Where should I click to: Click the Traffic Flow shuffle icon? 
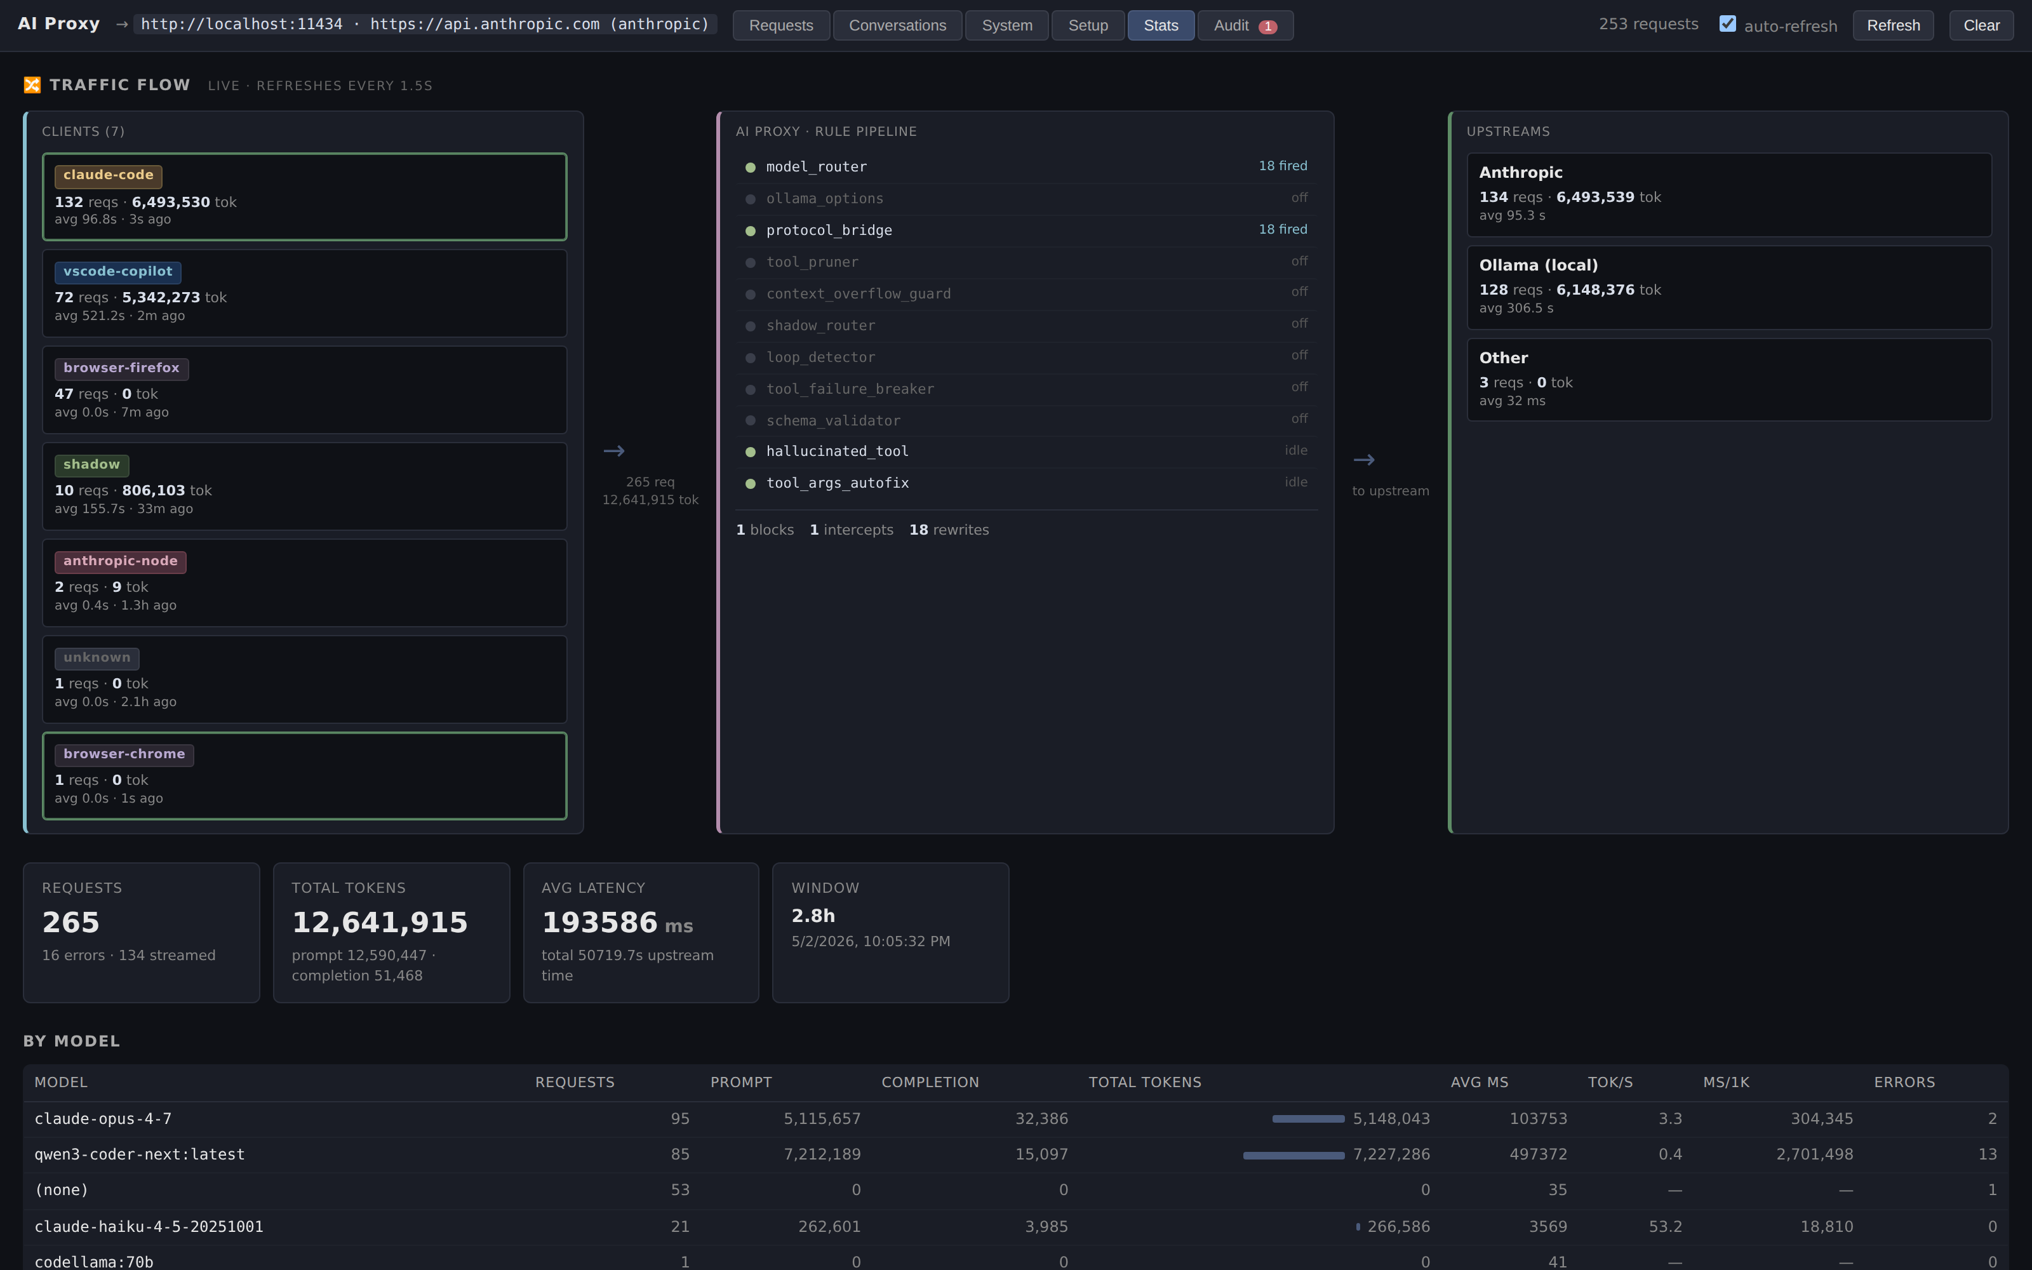click(32, 85)
